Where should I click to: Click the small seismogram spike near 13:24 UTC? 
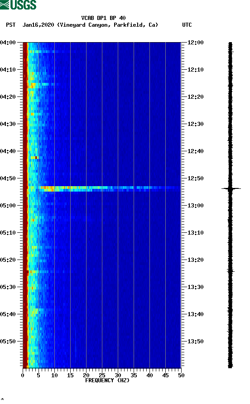231,271
